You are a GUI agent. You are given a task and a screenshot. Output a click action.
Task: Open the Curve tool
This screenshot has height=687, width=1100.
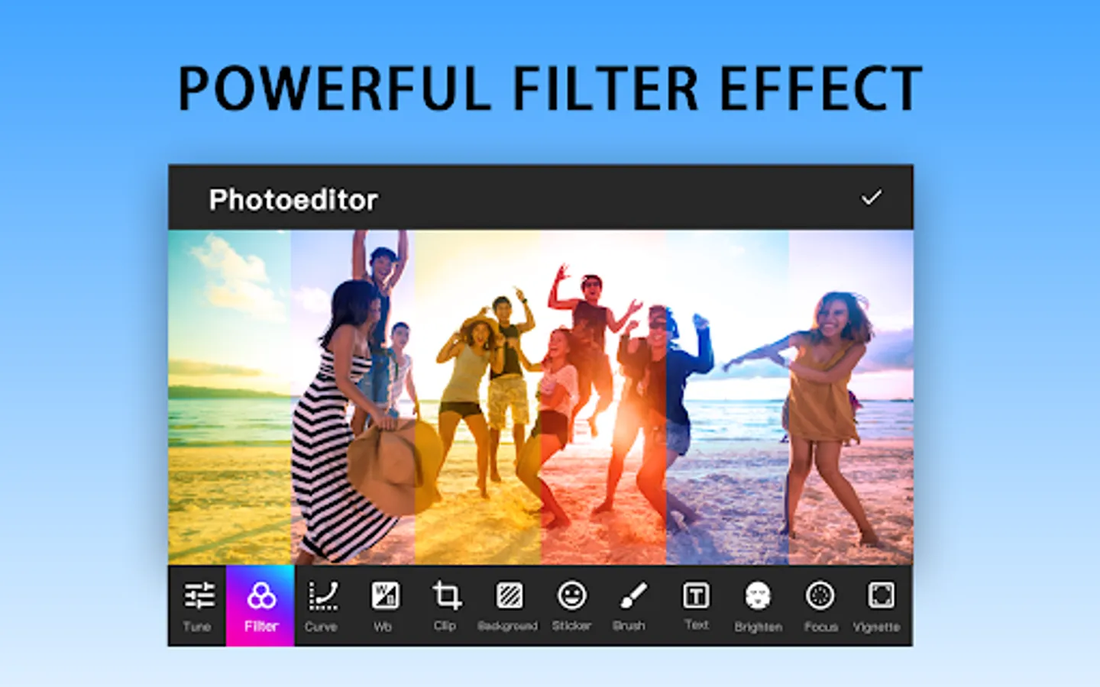(x=322, y=606)
